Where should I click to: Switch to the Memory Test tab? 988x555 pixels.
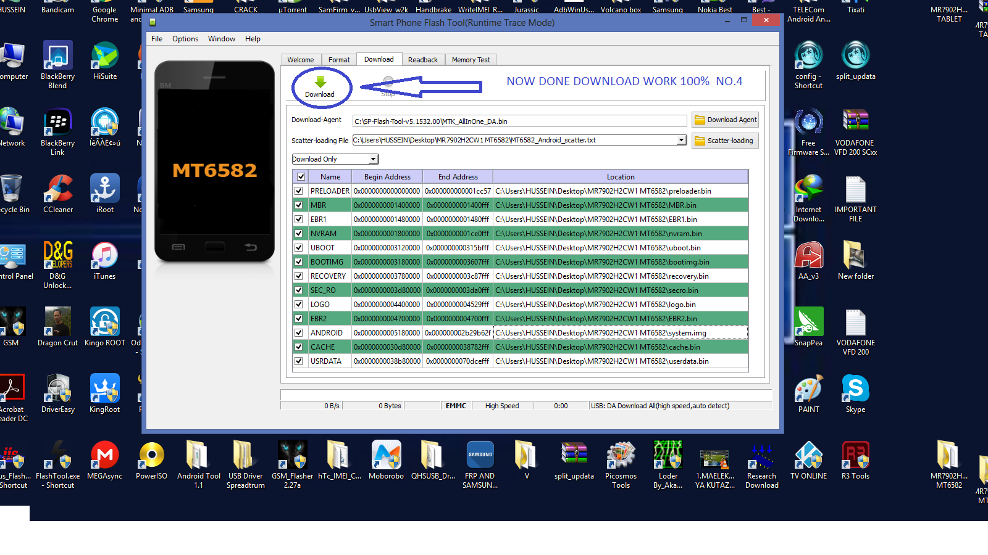coord(471,60)
